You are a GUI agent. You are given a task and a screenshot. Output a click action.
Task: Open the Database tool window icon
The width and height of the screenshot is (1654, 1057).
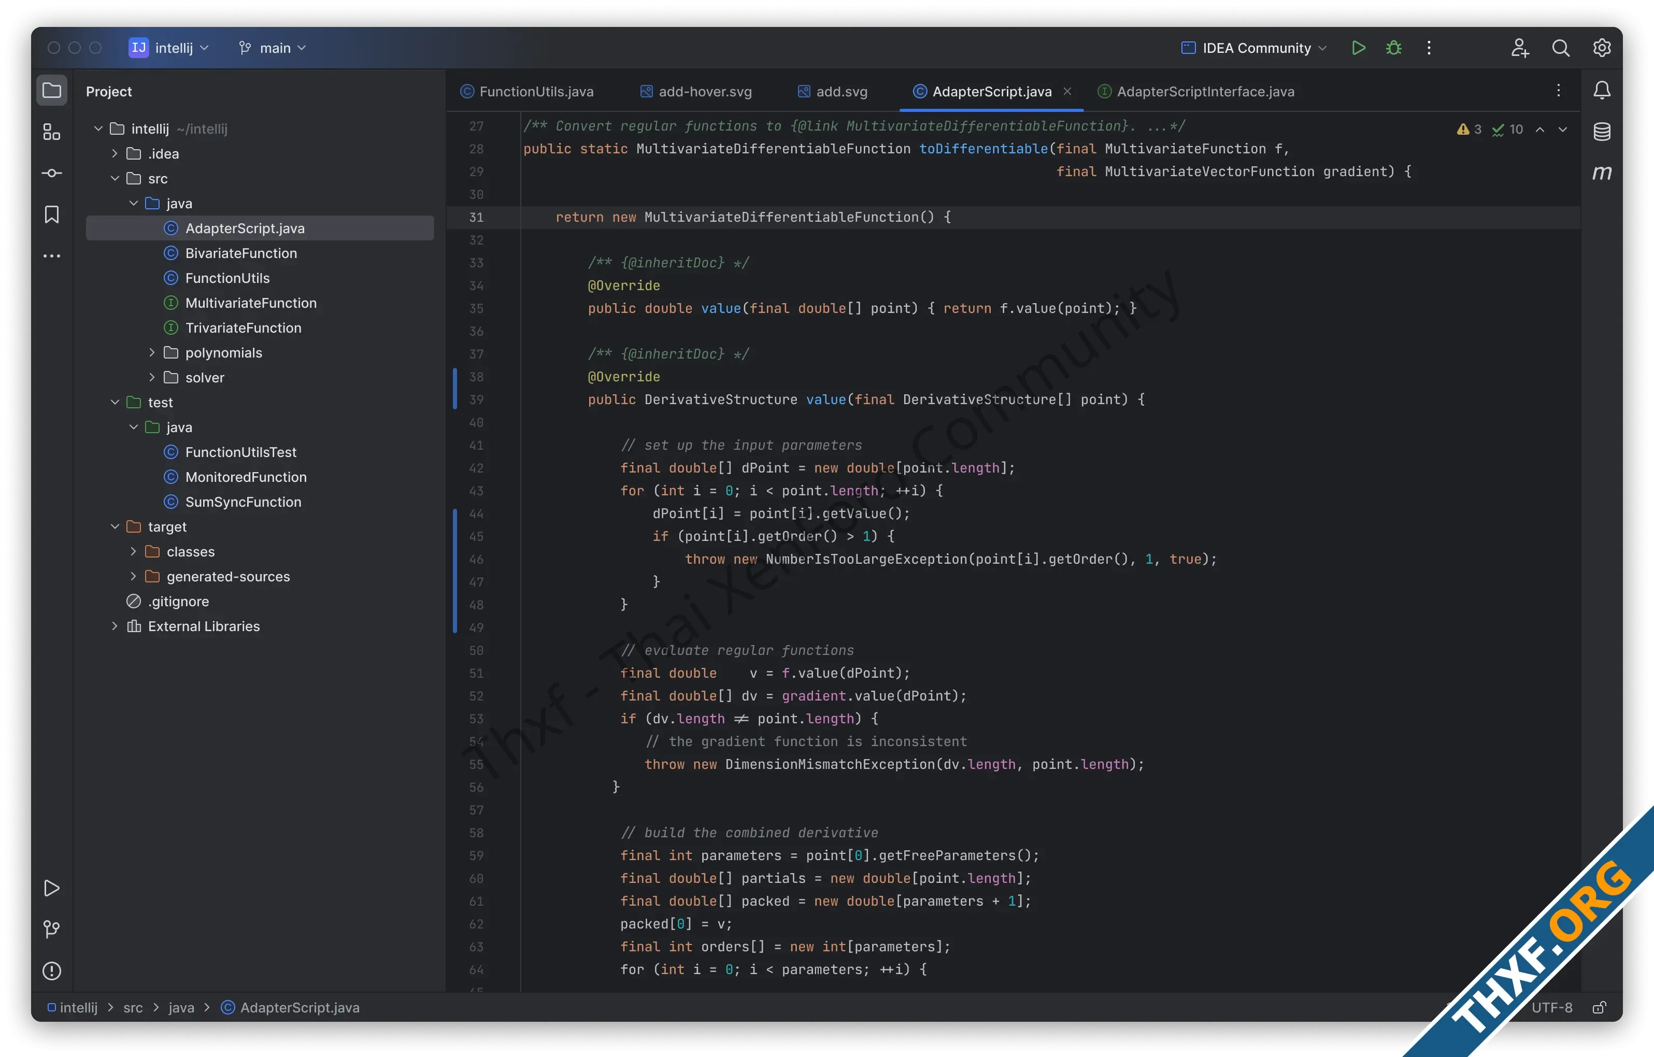point(1602,132)
